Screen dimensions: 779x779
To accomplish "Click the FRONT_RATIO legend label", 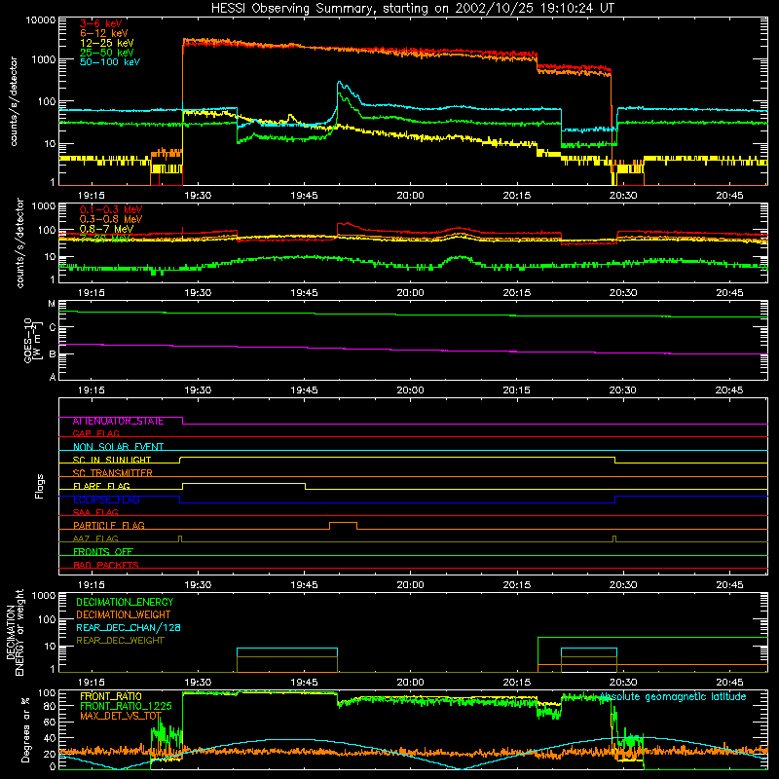I will click(111, 697).
